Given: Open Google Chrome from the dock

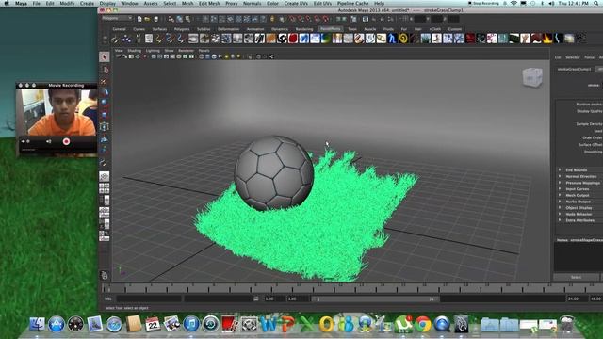Looking at the screenshot, I should pos(423,324).
